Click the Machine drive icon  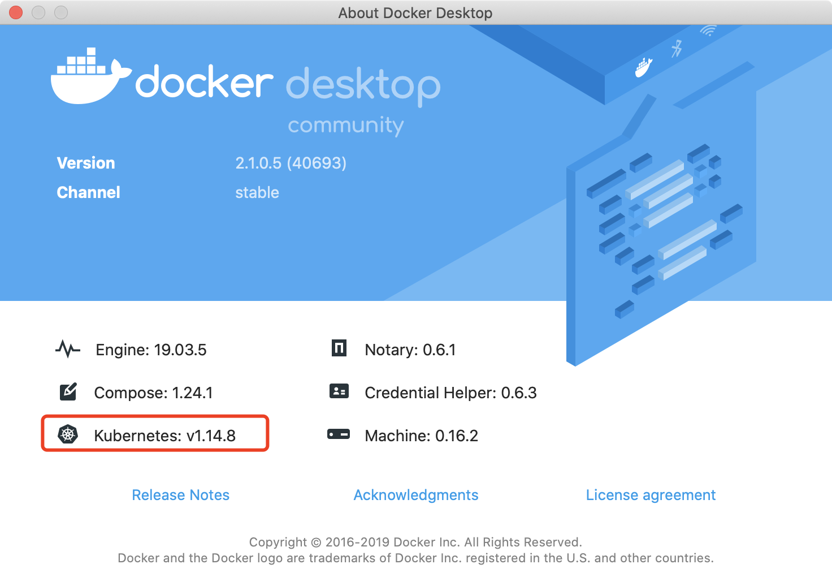click(339, 434)
